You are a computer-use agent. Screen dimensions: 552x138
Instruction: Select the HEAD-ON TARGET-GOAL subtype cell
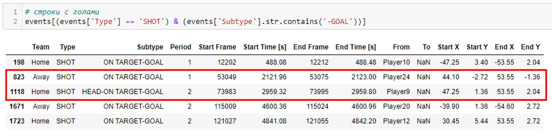122,92
